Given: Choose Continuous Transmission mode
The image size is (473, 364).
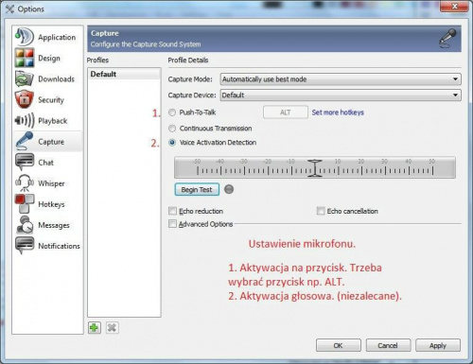Looking at the screenshot, I should 172,129.
